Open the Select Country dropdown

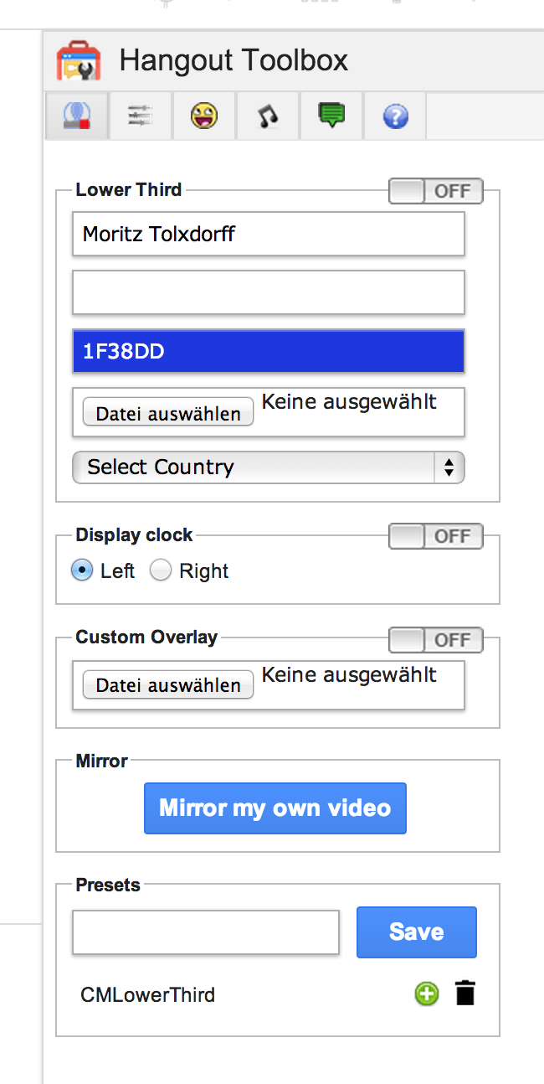[x=269, y=467]
